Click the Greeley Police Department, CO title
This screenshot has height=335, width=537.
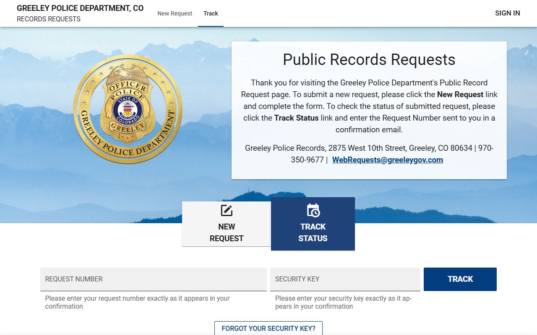click(80, 8)
